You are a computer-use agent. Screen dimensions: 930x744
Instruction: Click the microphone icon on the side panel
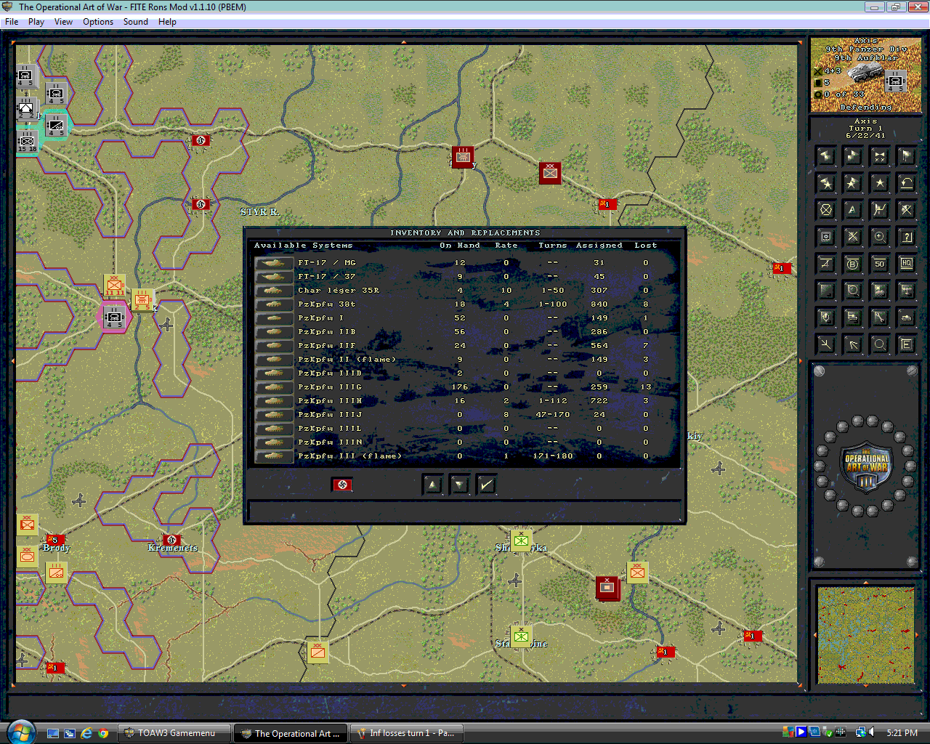point(825,317)
